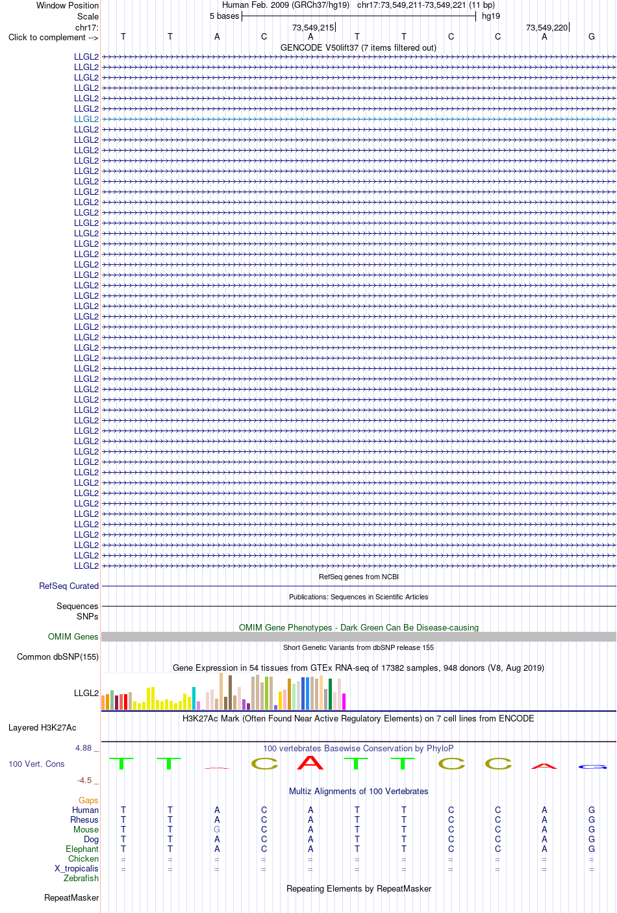Click 'Short Genetic Variants from dbSNP release 155'
The width and height of the screenshot is (617, 913).
[x=359, y=647]
